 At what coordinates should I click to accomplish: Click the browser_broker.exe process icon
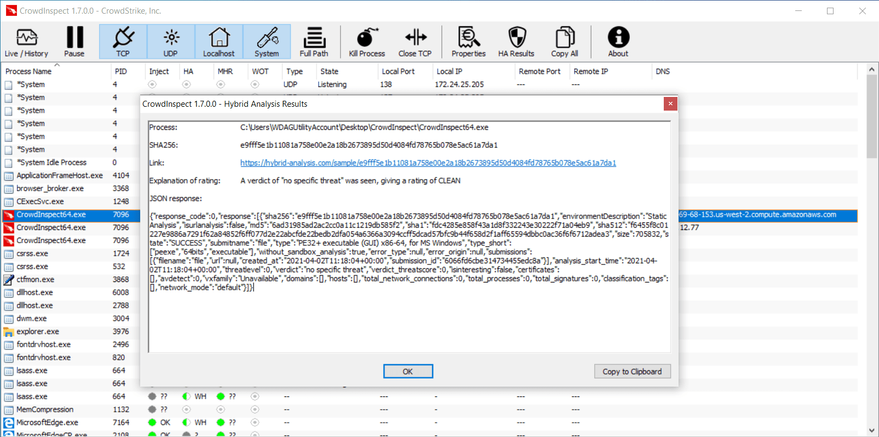(9, 188)
